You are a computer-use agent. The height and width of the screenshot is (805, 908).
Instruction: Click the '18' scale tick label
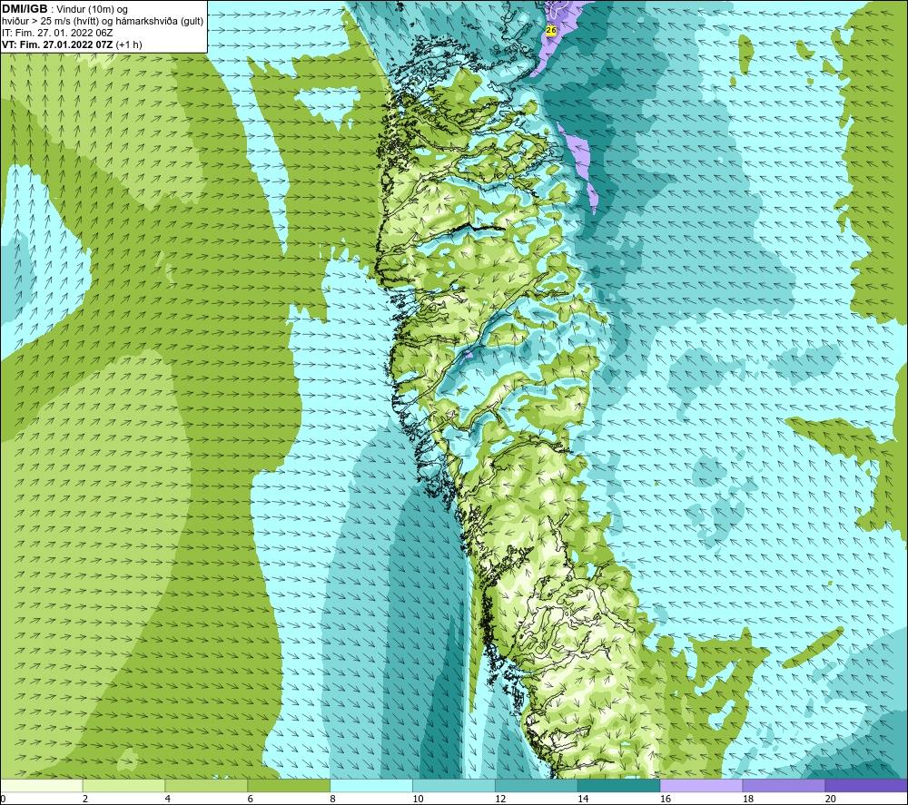pos(747,799)
